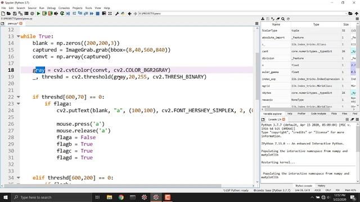Close the Console 1/A tab
Image resolution: width=360 pixels, height=202 pixels.
click(x=283, y=120)
